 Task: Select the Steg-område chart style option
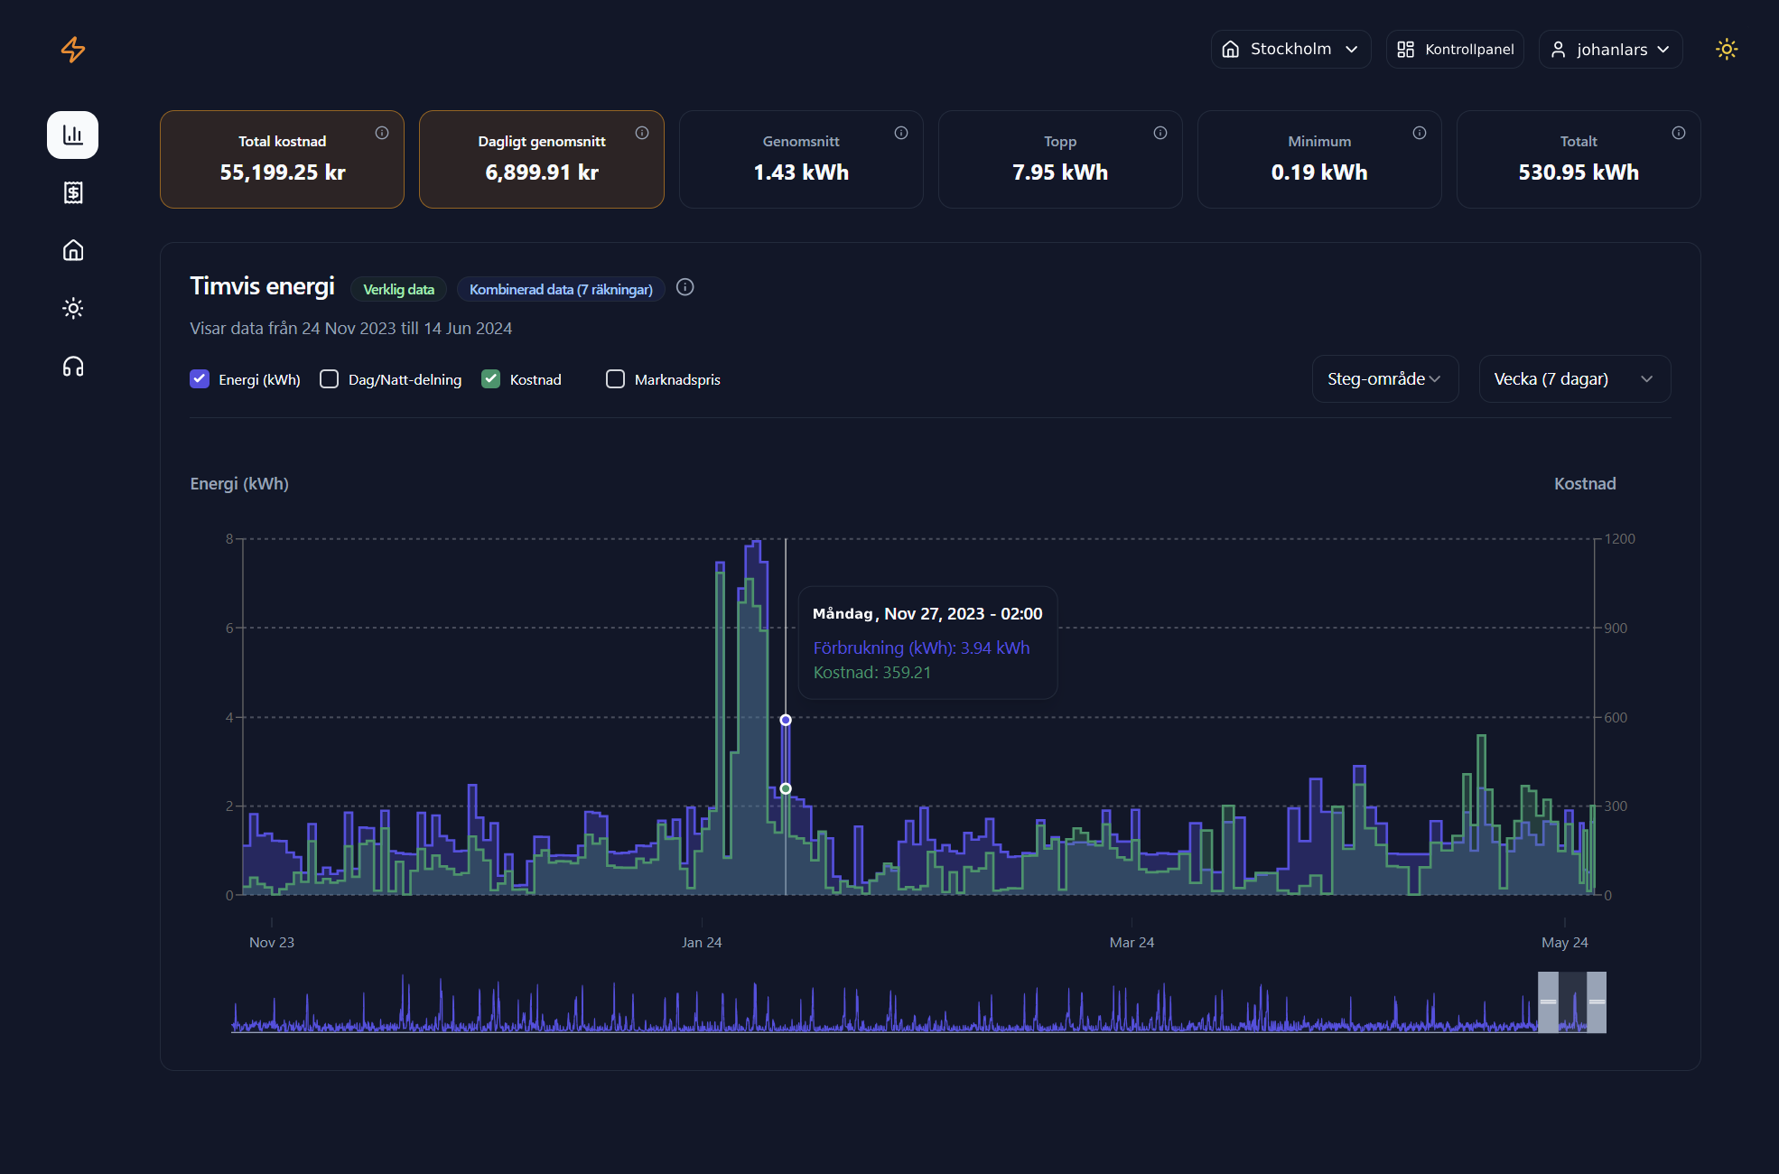click(x=1384, y=378)
